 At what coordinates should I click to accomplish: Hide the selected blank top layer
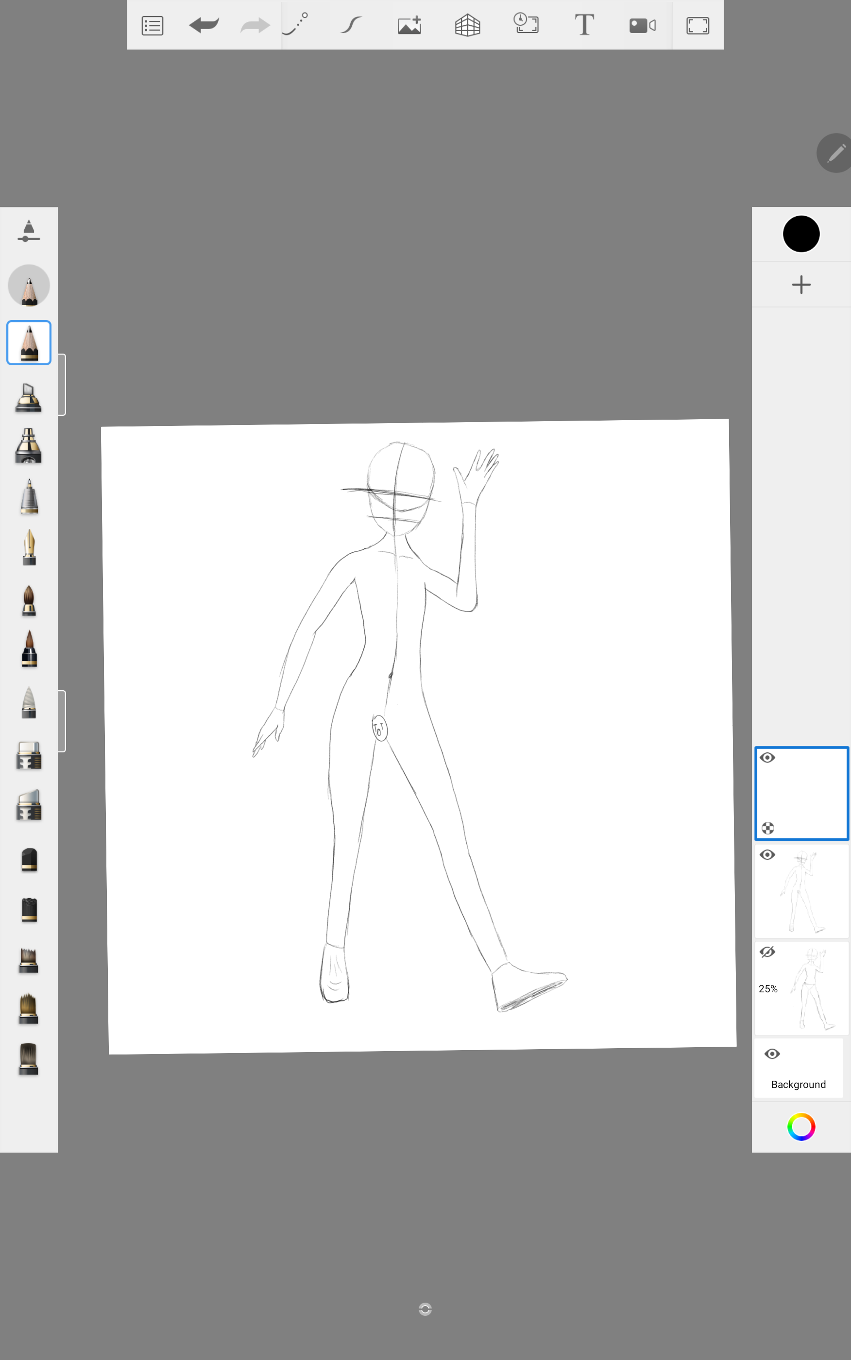767,758
